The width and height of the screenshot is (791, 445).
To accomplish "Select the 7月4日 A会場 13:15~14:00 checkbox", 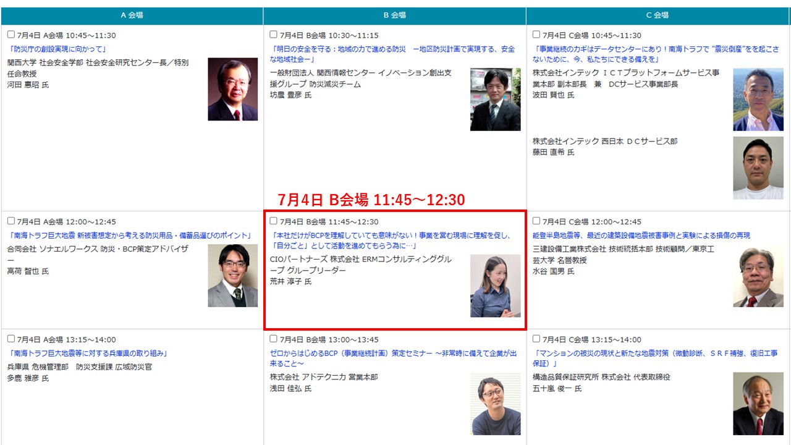I will pyautogui.click(x=11, y=339).
